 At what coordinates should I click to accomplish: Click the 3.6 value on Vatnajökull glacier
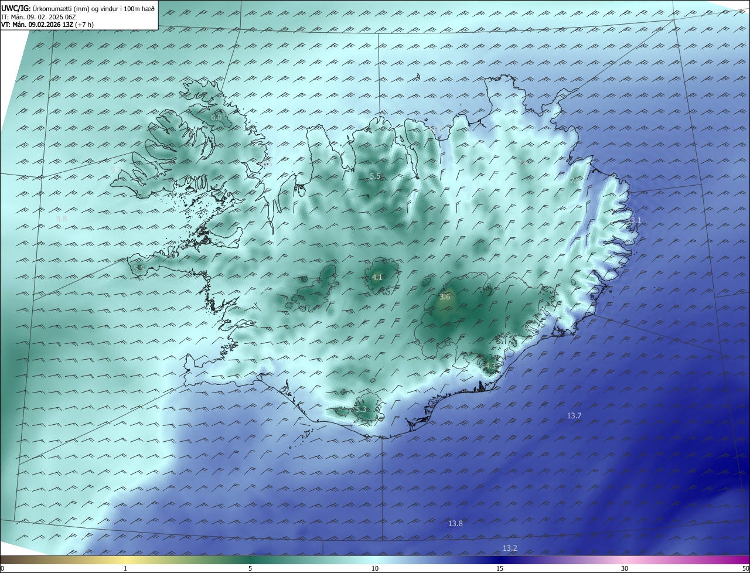tap(445, 297)
